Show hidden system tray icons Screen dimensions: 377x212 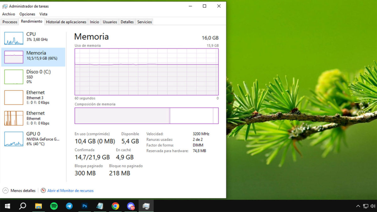click(x=358, y=206)
